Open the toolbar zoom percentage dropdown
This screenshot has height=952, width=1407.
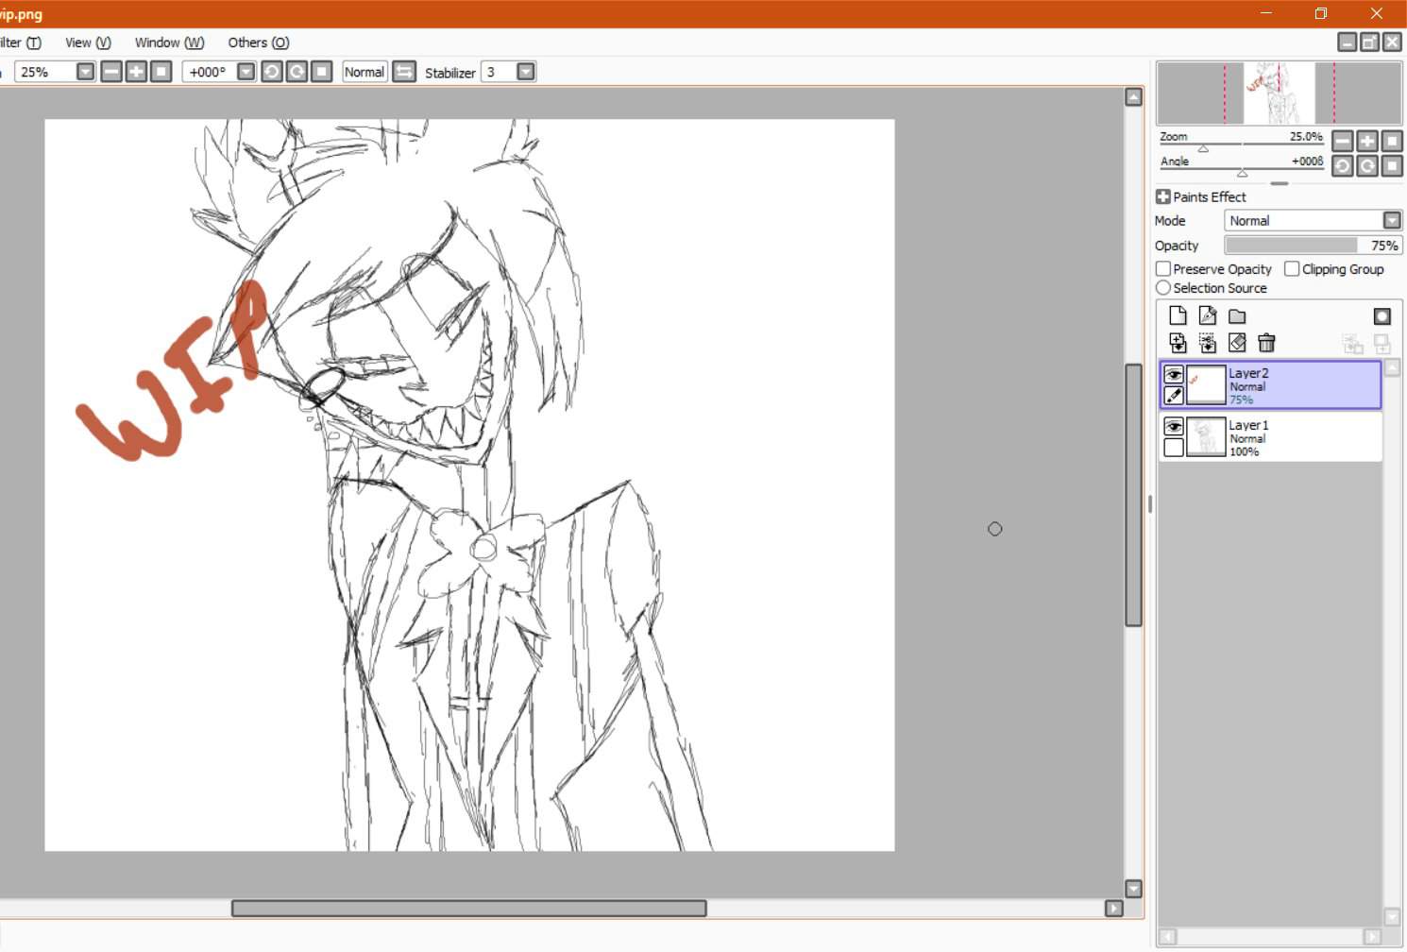85,72
